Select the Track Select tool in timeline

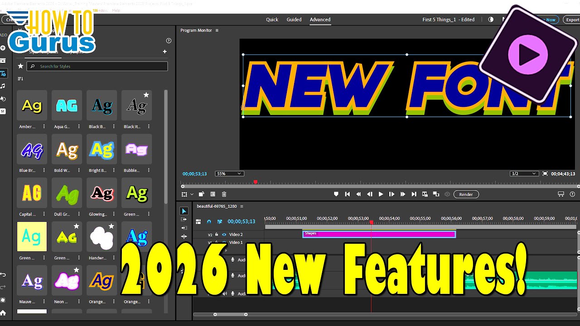(184, 220)
